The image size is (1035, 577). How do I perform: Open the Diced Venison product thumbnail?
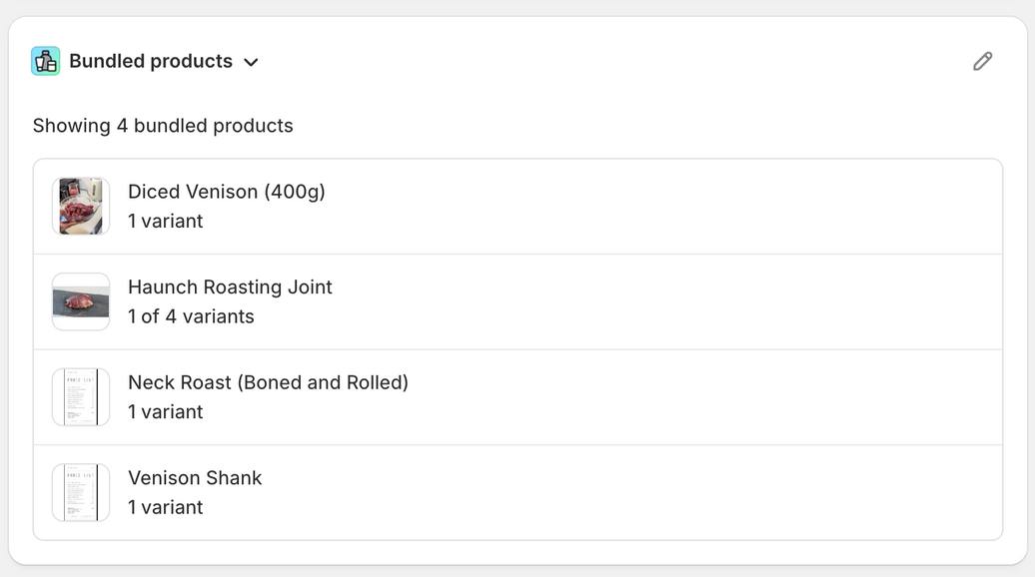pos(81,207)
